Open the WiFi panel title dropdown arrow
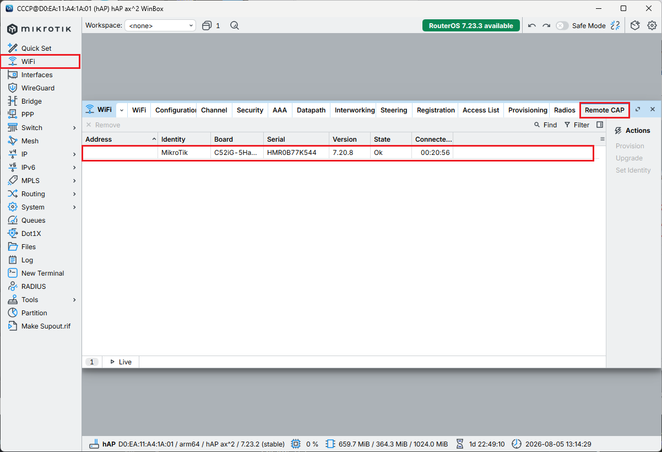The height and width of the screenshot is (452, 662). coord(121,110)
